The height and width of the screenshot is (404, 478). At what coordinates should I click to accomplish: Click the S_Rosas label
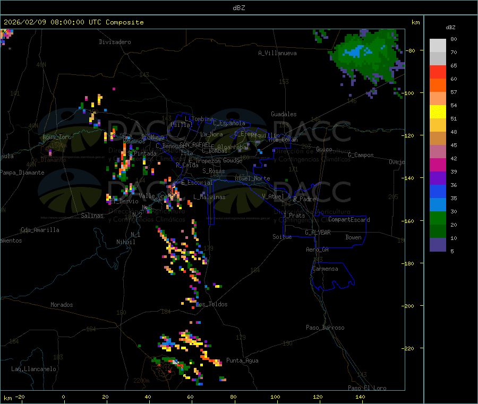pos(214,171)
